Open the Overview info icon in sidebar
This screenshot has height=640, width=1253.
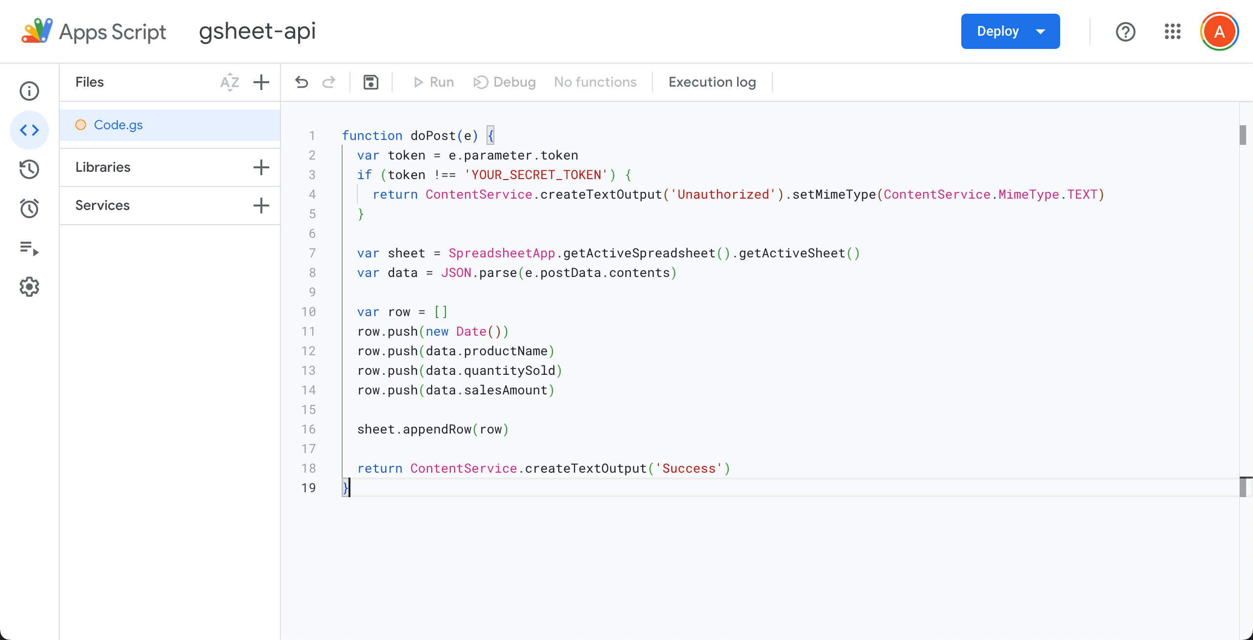click(29, 91)
